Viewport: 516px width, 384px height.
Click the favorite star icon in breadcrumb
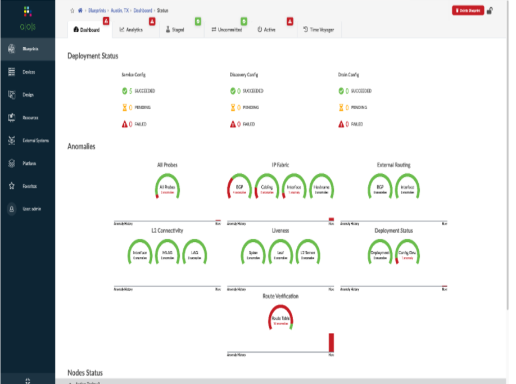[x=72, y=10]
